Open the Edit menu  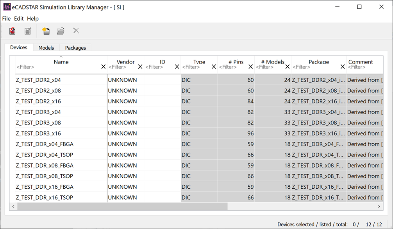click(19, 18)
